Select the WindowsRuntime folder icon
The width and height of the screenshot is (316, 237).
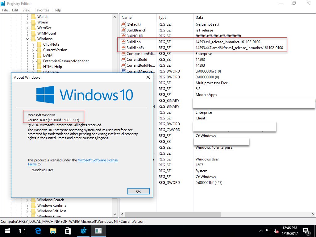click(x=33, y=205)
